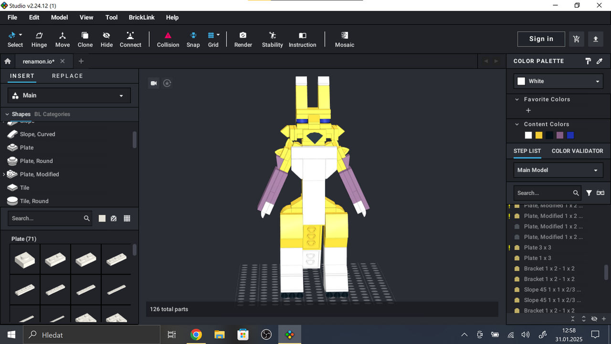The image size is (611, 344).
Task: Pick the blue content color swatch
Action: [x=570, y=135]
